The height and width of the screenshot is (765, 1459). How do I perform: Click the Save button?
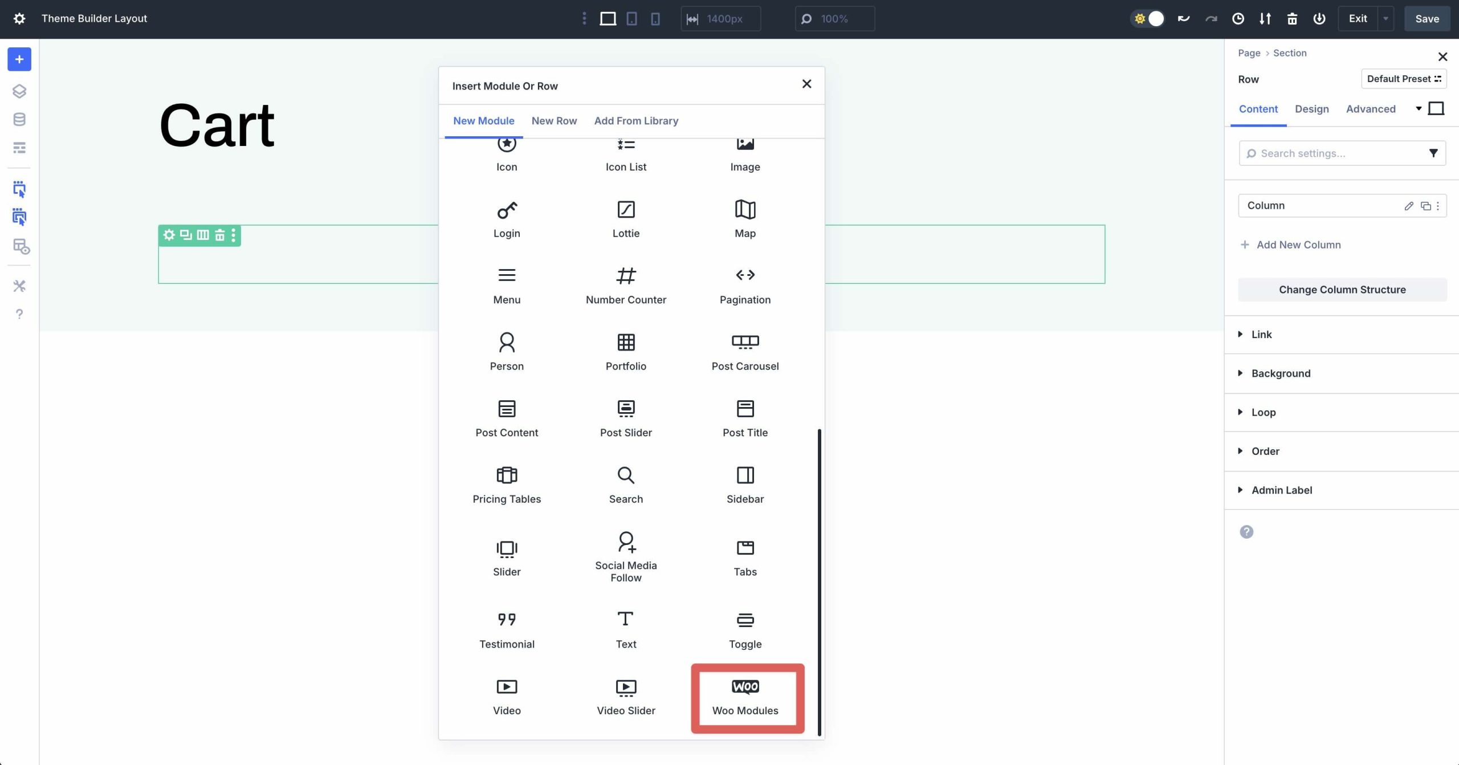[x=1427, y=18]
